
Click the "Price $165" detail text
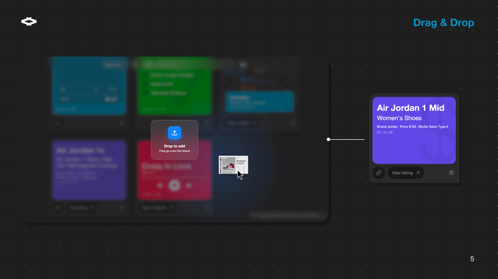coord(408,127)
